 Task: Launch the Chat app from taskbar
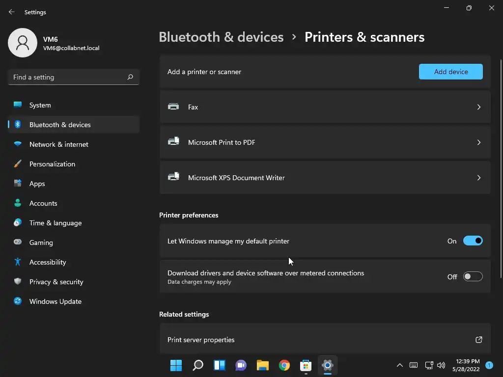241,365
